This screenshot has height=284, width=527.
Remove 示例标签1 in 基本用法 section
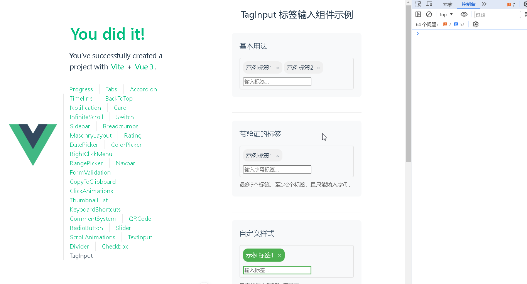click(277, 68)
